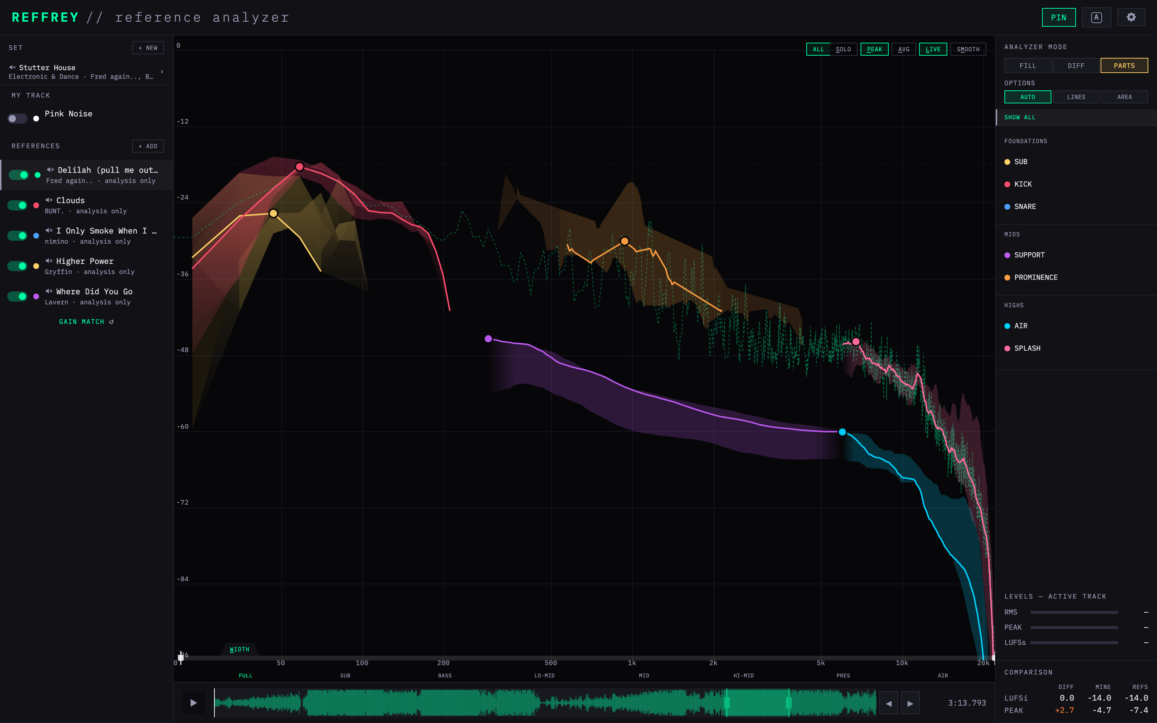Disable the Delilah reference toggle
The height and width of the screenshot is (723, 1157).
coord(19,175)
